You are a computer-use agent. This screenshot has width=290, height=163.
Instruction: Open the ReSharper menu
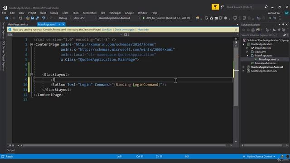pyautogui.click(x=115, y=13)
